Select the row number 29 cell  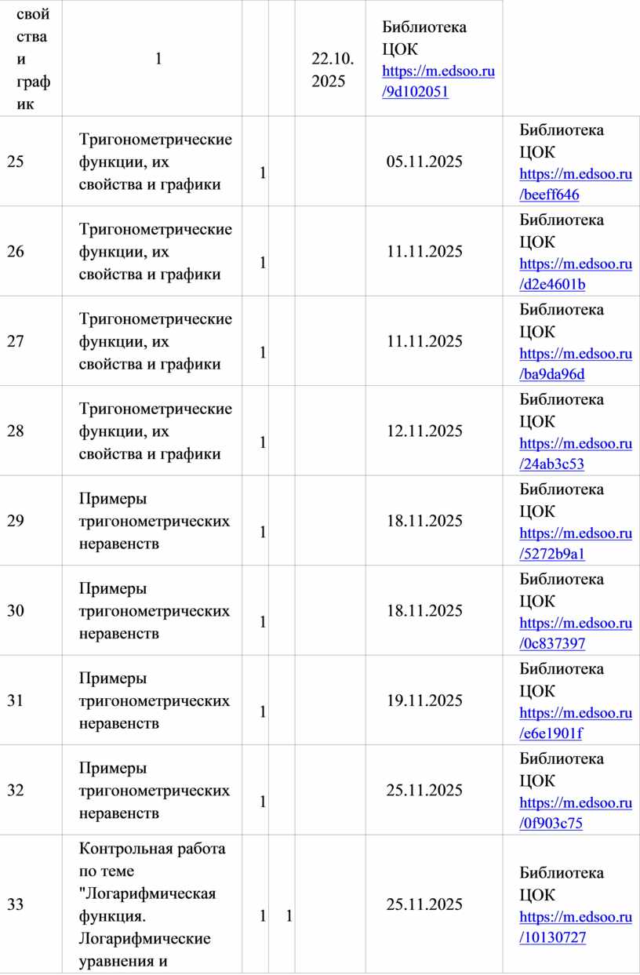pyautogui.click(x=16, y=521)
